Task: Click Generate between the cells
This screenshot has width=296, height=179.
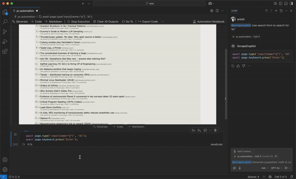Action: (100, 127)
